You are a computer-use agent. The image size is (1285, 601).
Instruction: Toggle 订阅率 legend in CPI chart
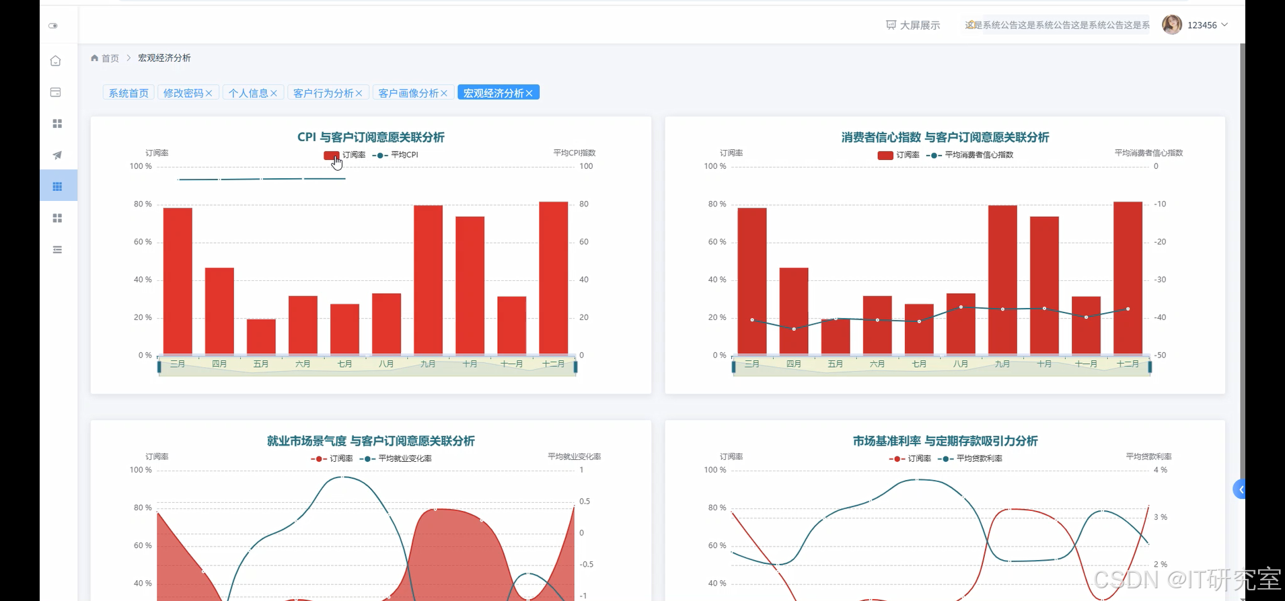(x=344, y=155)
